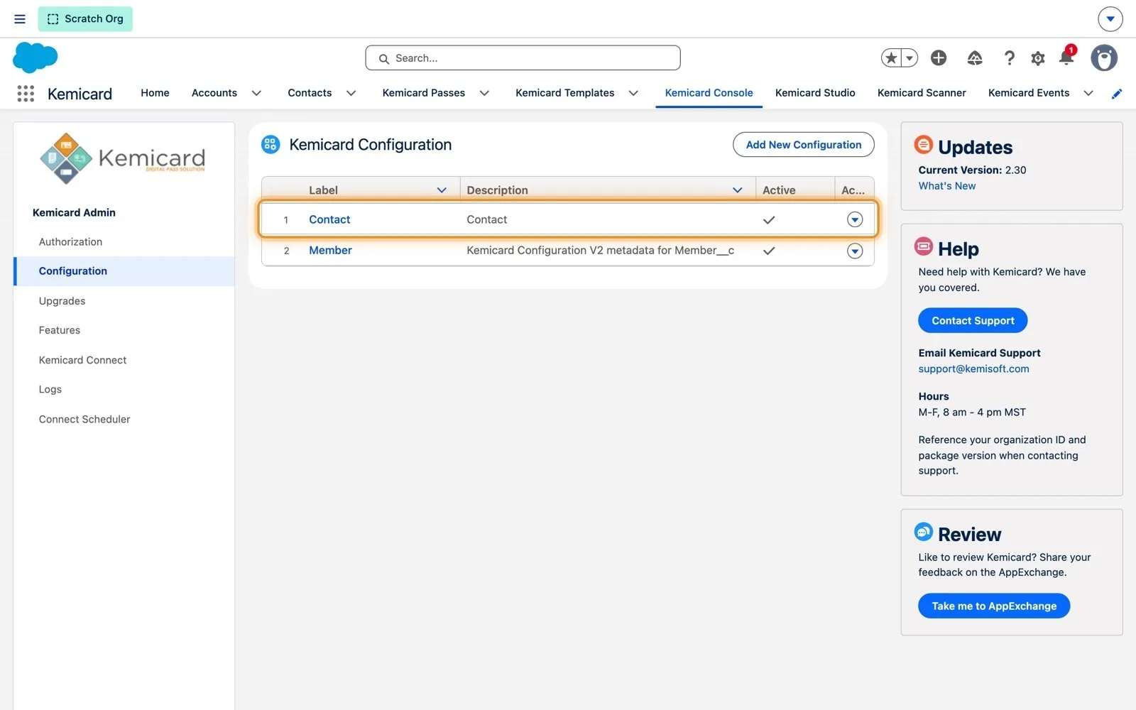Click Take me to AppExchange button
1136x710 pixels.
point(994,606)
